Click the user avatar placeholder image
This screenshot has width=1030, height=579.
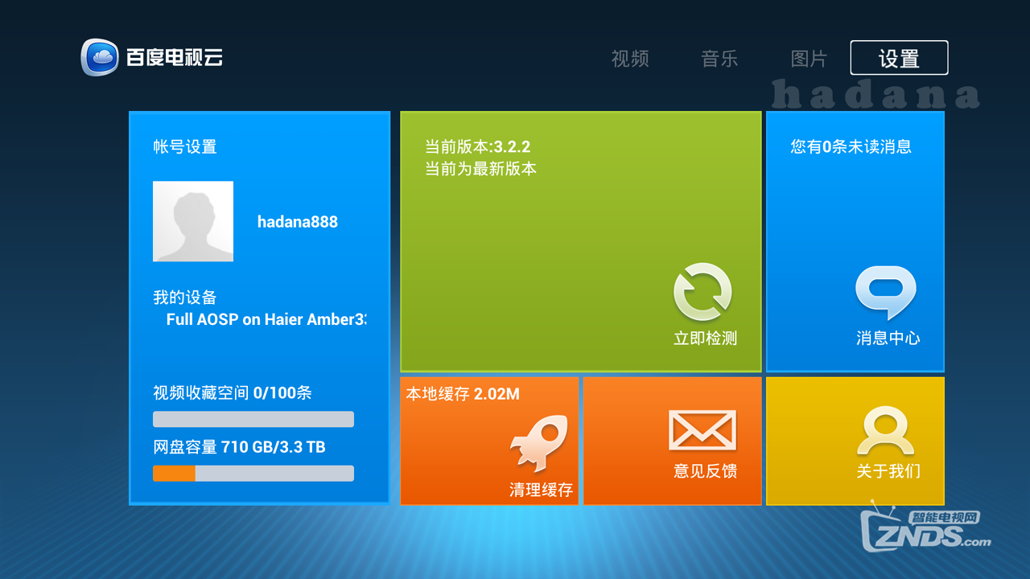tap(193, 221)
